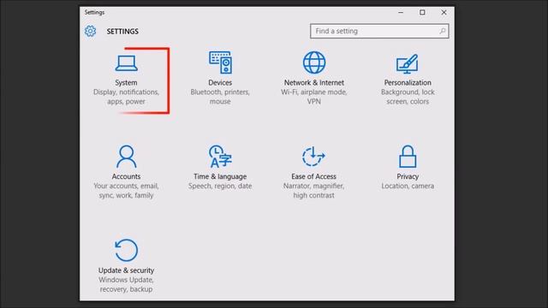Click the Accounts label text
Image resolution: width=548 pixels, height=308 pixels.
[126, 176]
